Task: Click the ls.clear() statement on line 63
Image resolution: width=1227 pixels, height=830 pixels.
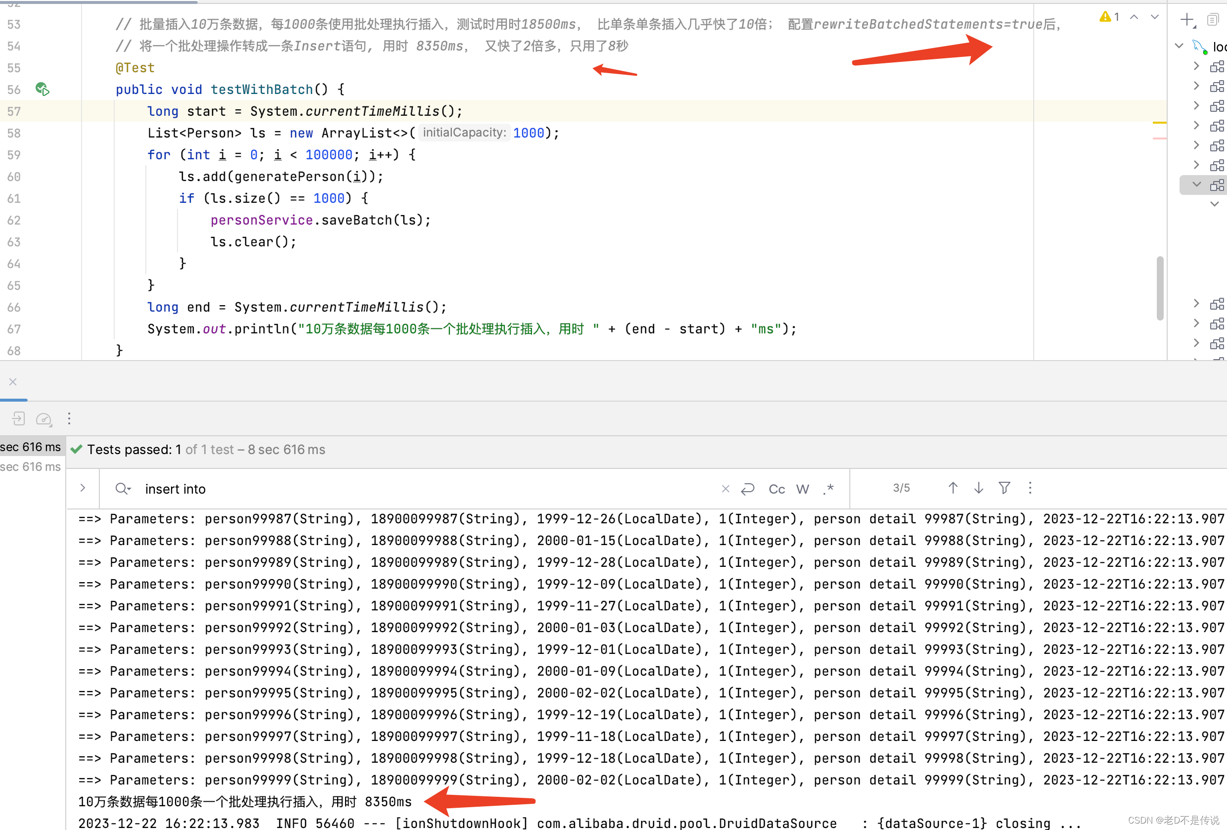Action: coord(254,241)
